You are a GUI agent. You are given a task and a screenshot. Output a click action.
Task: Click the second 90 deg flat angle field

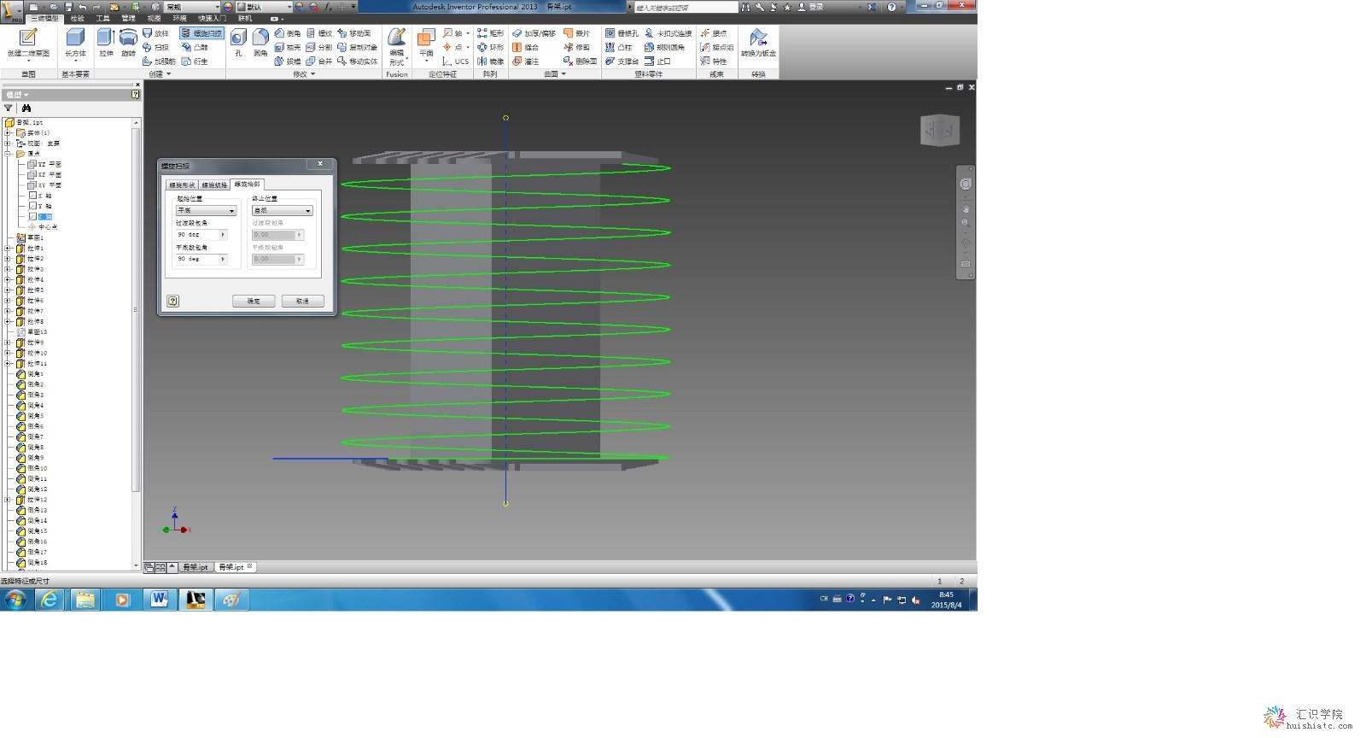coord(197,259)
